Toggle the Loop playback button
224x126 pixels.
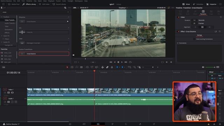click(x=130, y=62)
